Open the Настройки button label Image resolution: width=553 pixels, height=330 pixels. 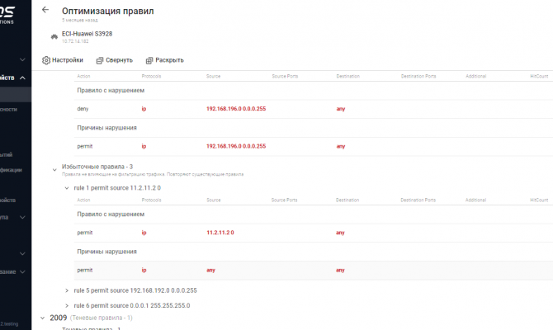[68, 60]
